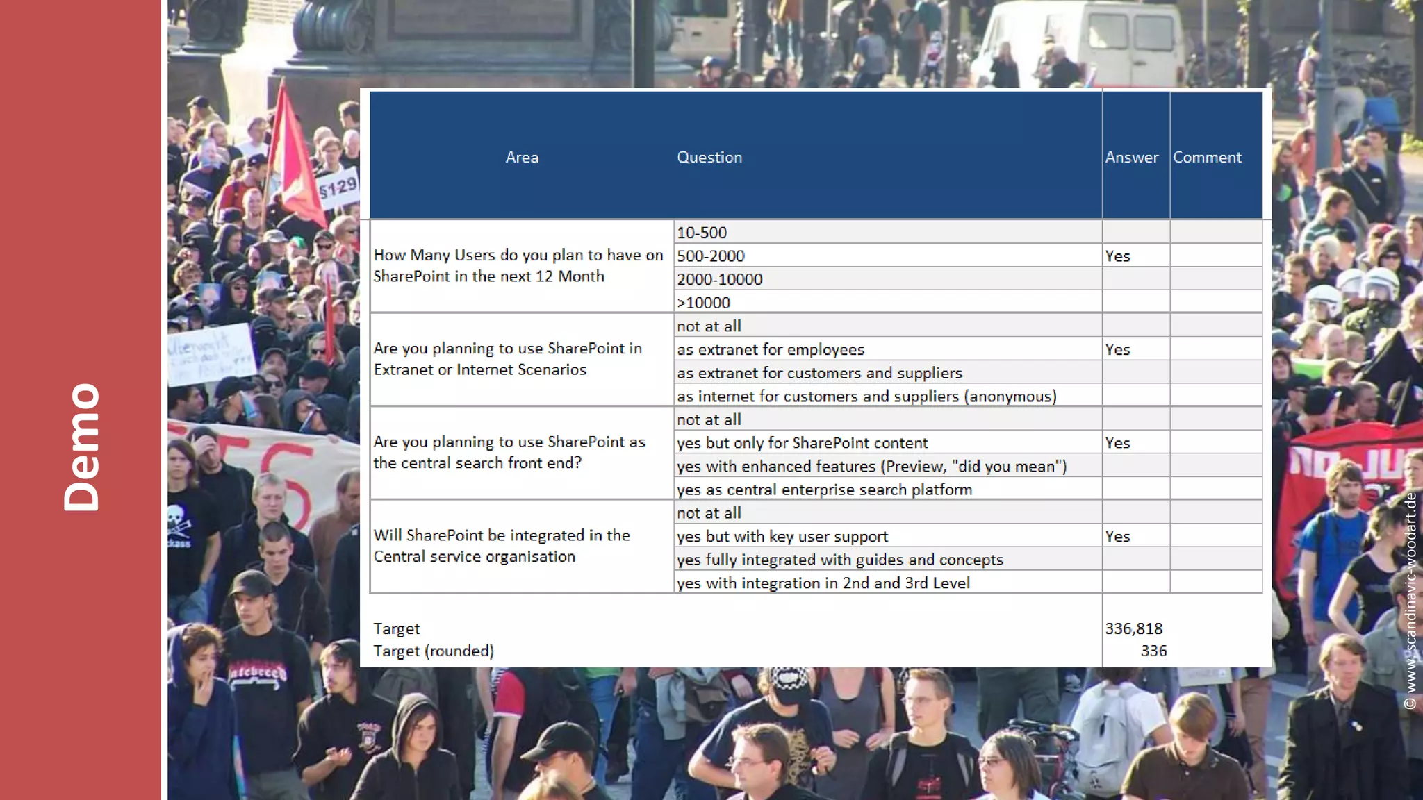Viewport: 1423px width, 800px height.
Task: Click the Demo title in red sidebar
Action: click(x=82, y=447)
